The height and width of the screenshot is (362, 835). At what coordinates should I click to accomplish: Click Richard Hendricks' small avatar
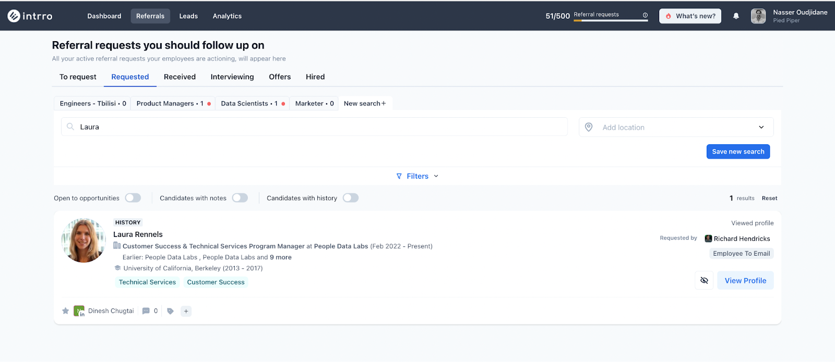[x=708, y=239]
